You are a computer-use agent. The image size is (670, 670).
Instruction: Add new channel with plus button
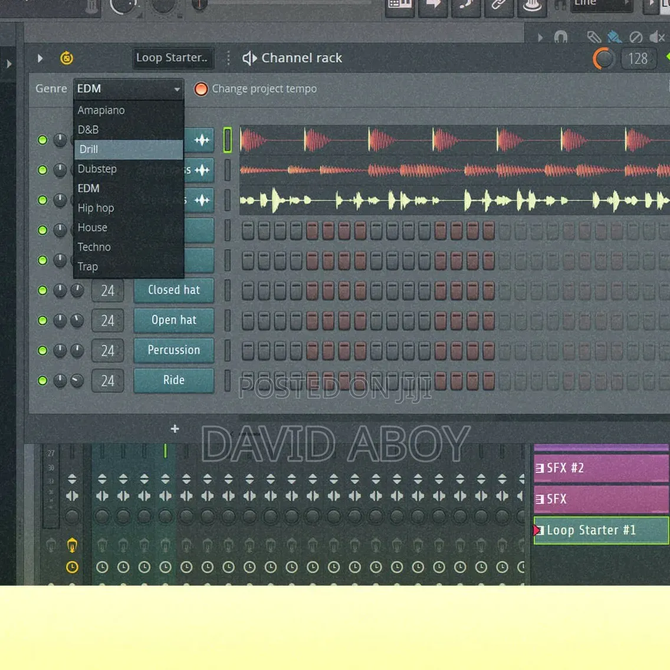(175, 429)
